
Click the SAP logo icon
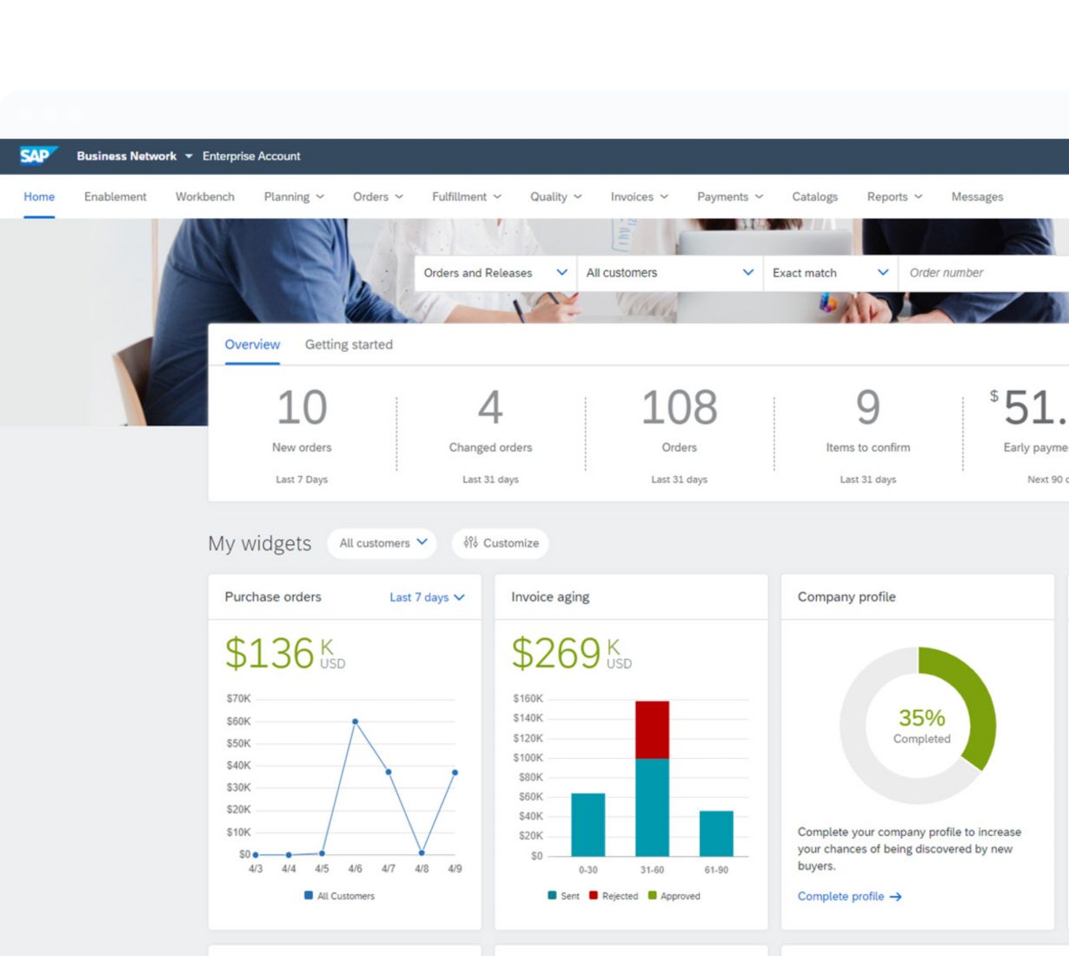[x=37, y=156]
